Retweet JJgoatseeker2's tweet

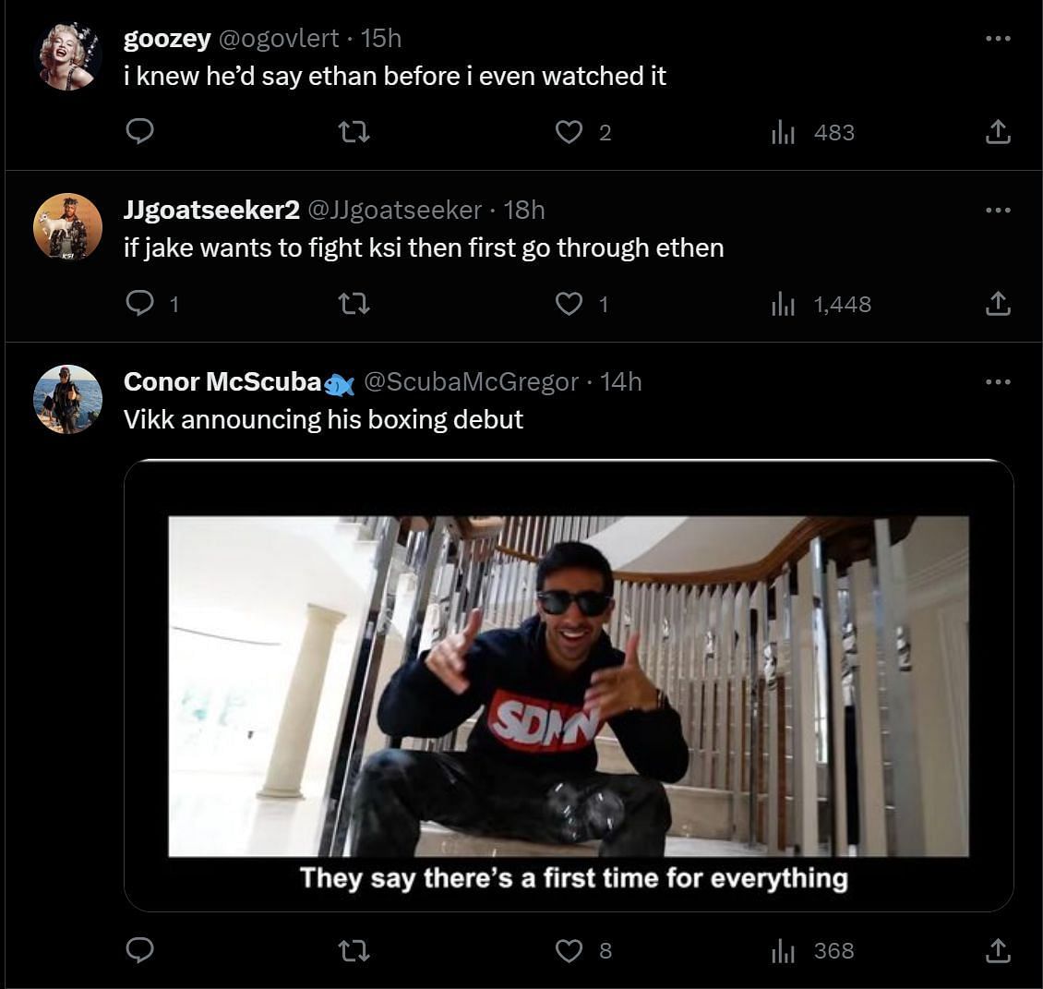tap(354, 304)
